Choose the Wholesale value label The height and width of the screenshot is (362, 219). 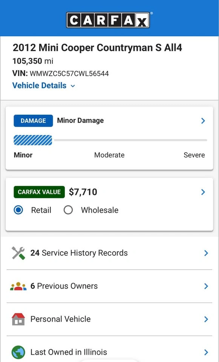(x=100, y=210)
